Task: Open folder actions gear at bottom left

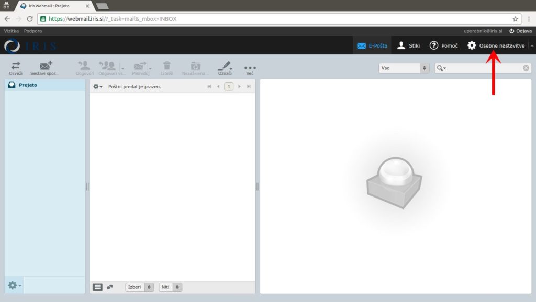Action: (14, 285)
